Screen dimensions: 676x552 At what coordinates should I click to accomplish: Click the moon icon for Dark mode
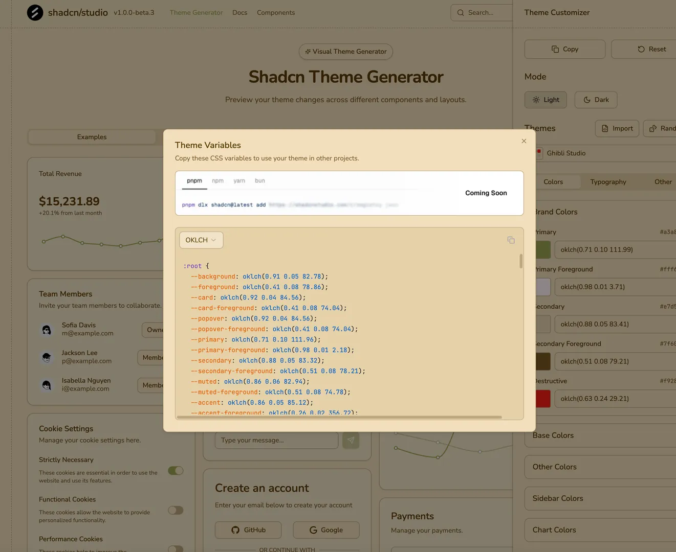coord(586,100)
